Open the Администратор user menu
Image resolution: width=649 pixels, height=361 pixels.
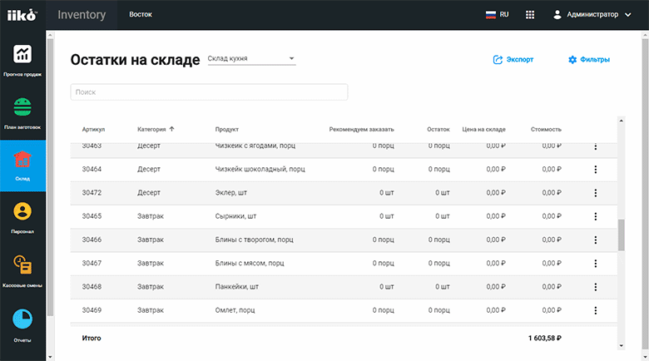(x=592, y=15)
